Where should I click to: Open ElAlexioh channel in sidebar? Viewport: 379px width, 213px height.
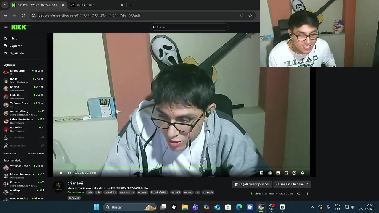click(x=24, y=129)
